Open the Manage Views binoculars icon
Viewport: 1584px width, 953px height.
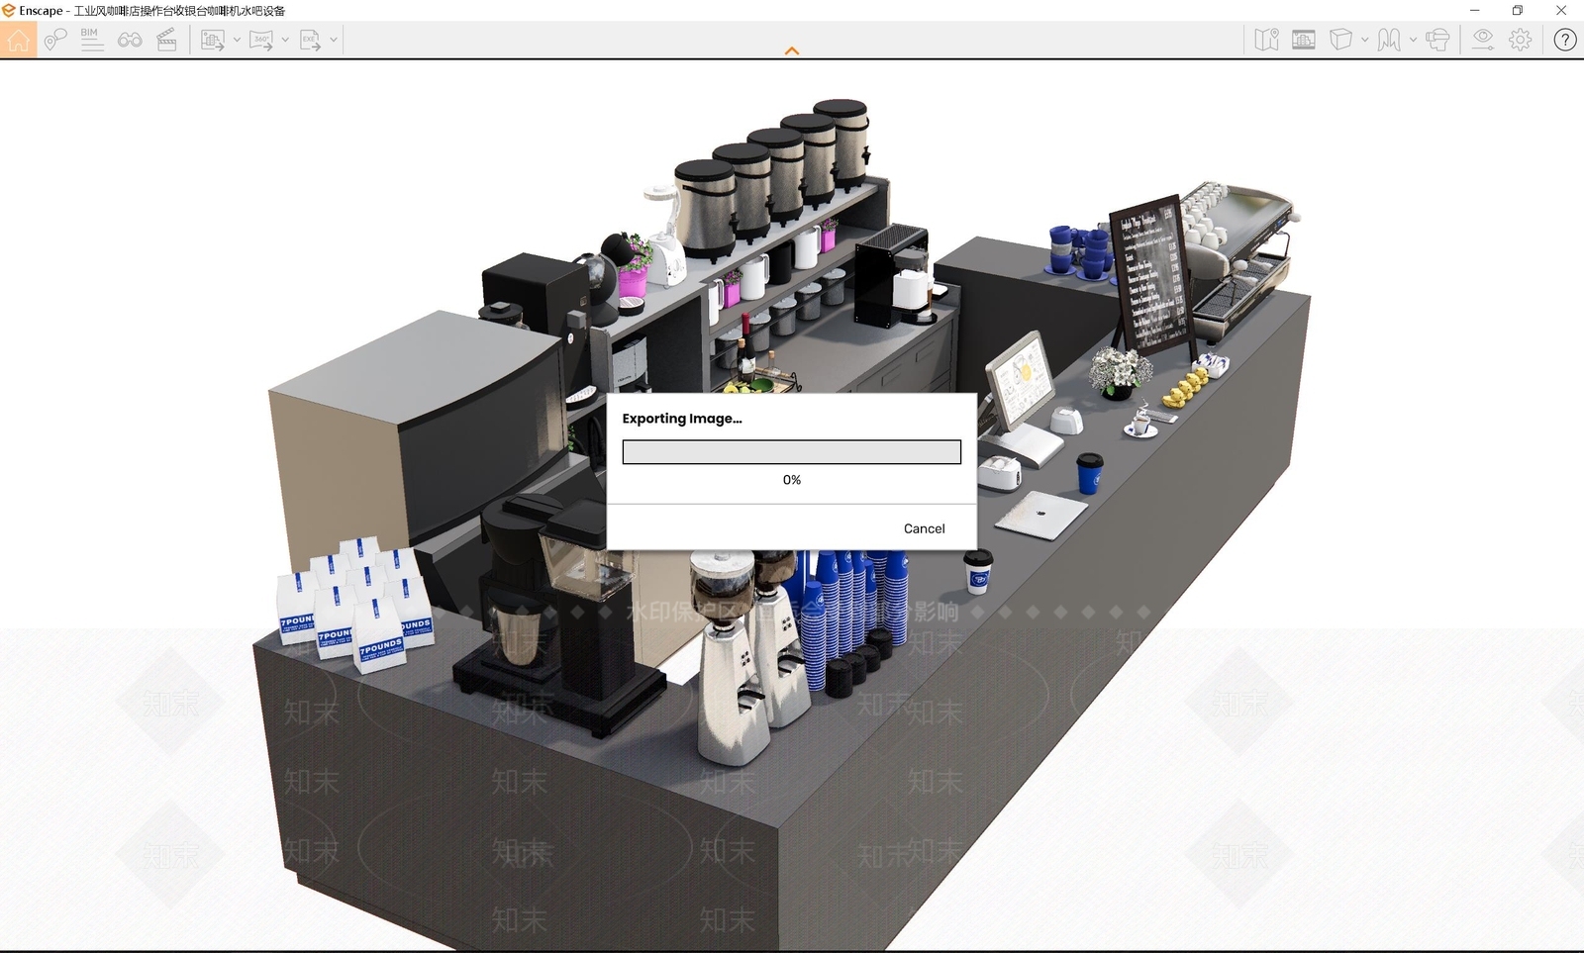pos(130,40)
